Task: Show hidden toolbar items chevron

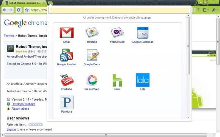Action: pyautogui.click(x=198, y=9)
